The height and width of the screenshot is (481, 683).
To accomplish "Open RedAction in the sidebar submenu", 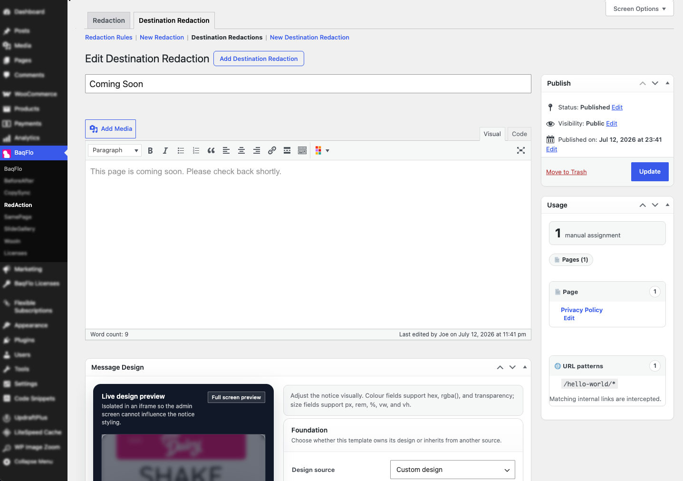I will (x=18, y=205).
